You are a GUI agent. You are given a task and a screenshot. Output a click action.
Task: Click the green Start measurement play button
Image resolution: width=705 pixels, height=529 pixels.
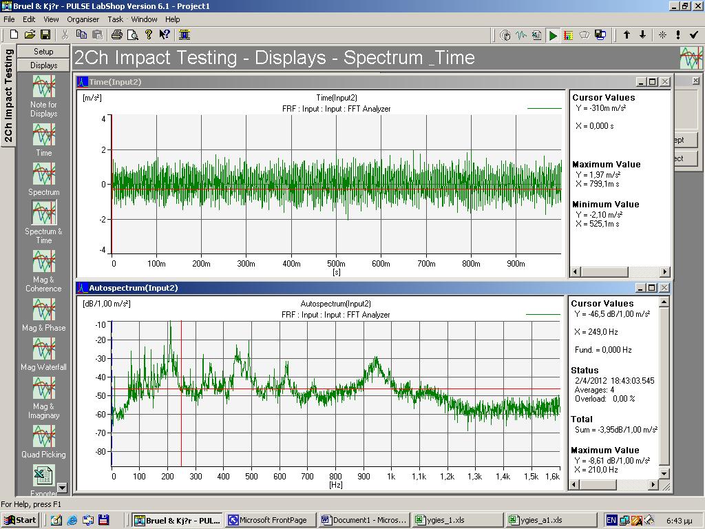553,35
